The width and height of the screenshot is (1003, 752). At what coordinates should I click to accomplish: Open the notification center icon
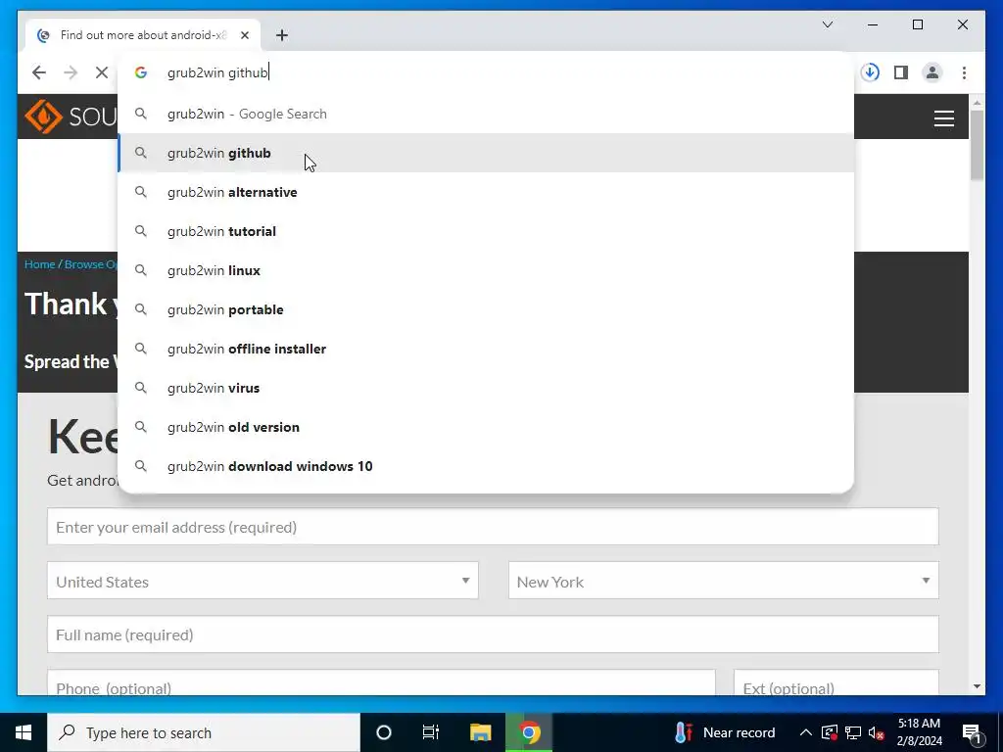click(x=973, y=732)
